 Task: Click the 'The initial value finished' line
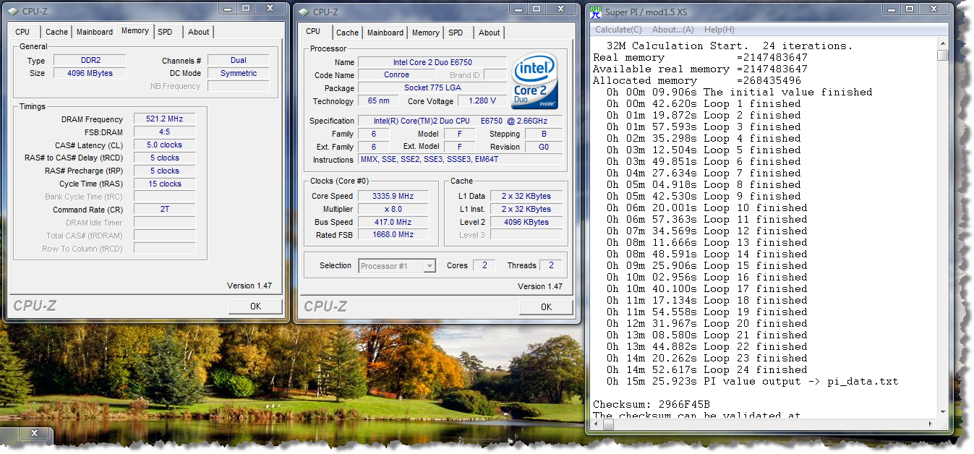click(x=739, y=92)
